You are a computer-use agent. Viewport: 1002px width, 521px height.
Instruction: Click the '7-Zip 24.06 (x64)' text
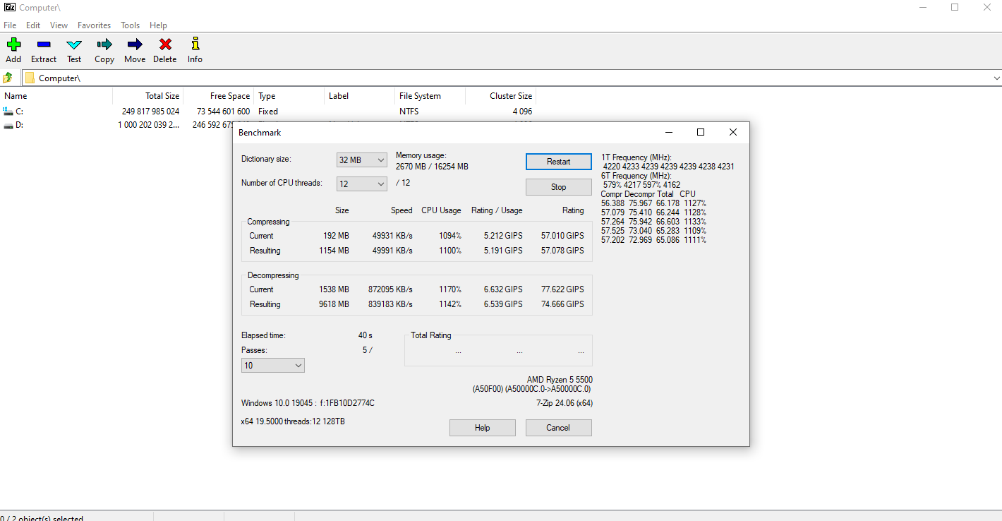click(564, 403)
